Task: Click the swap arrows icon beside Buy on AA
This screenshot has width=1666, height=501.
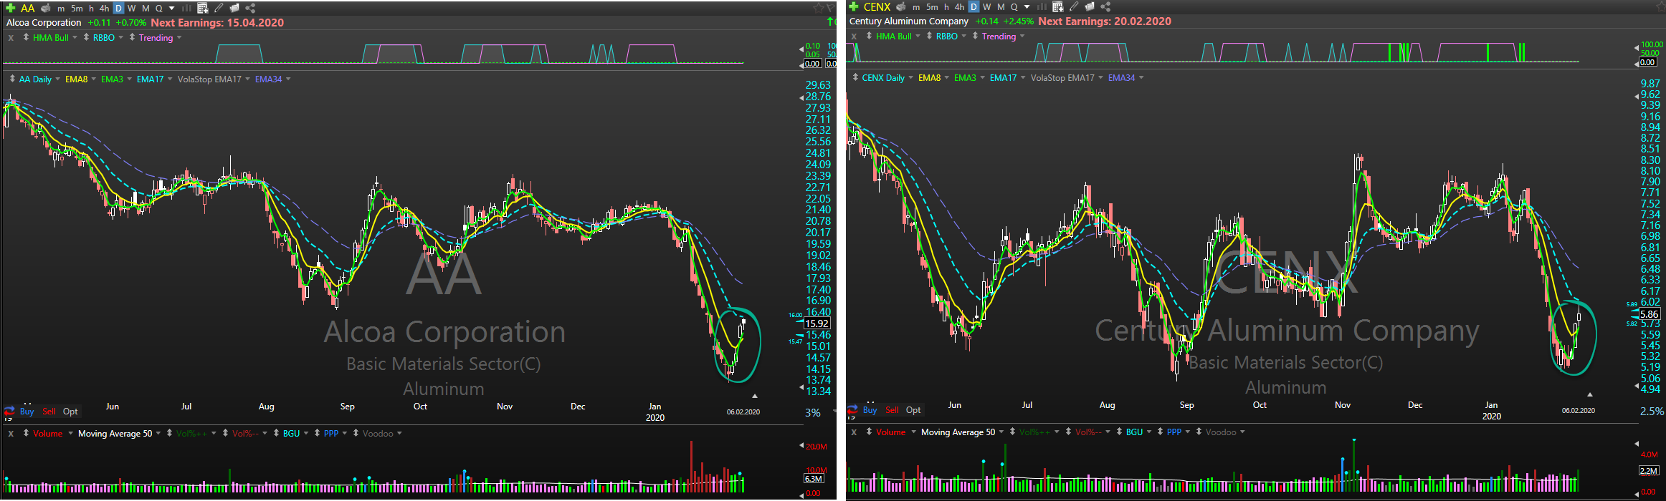Action: pos(9,411)
